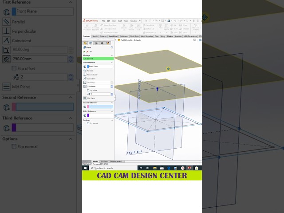Enable Flip normal checkbox in center window

pyautogui.click(x=88, y=123)
